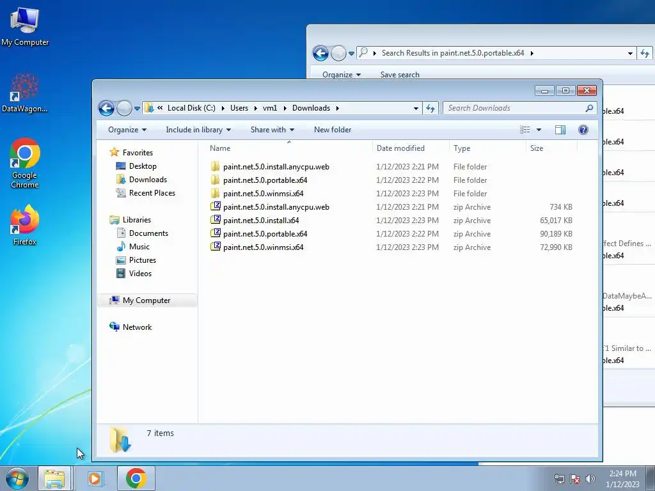Open address bar history dropdown in Downloads window
The width and height of the screenshot is (655, 491).
tap(416, 109)
